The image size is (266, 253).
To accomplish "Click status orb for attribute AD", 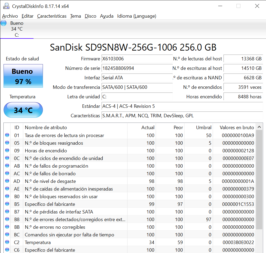I will (x=7, y=181).
